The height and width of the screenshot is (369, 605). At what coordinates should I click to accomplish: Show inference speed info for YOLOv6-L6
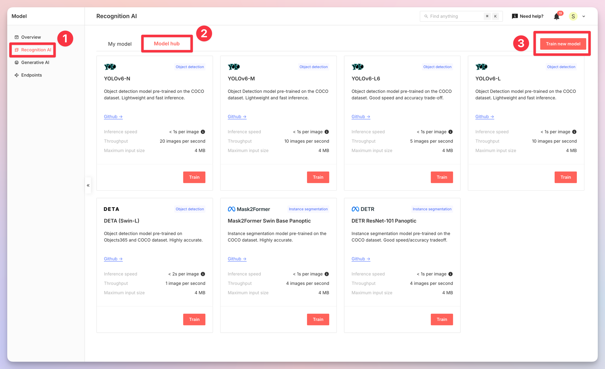450,132
